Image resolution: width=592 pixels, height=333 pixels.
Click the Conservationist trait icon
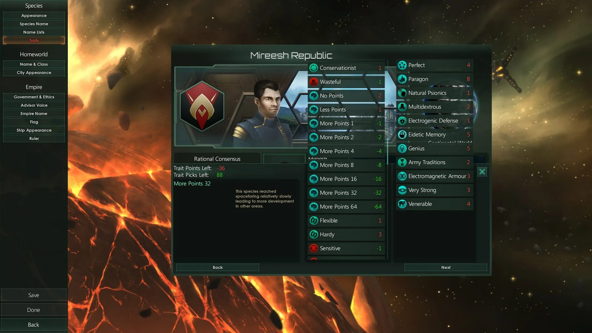click(x=314, y=68)
